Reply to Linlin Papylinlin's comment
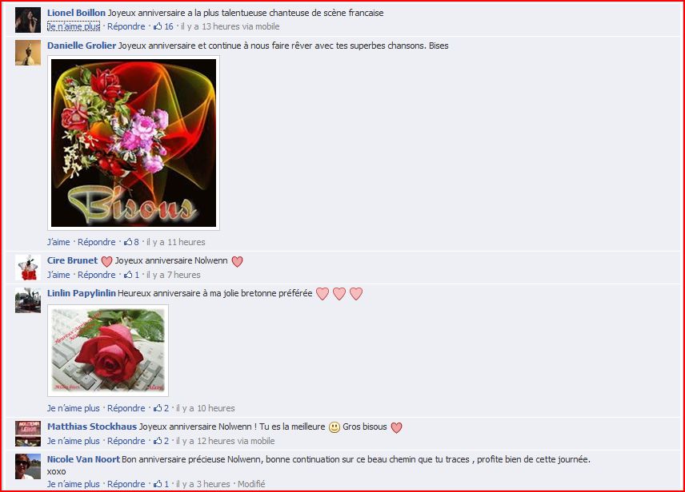 pyautogui.click(x=126, y=408)
